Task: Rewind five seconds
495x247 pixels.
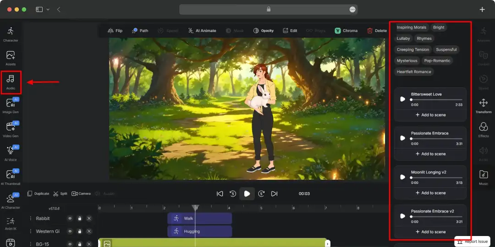Action: (233, 194)
